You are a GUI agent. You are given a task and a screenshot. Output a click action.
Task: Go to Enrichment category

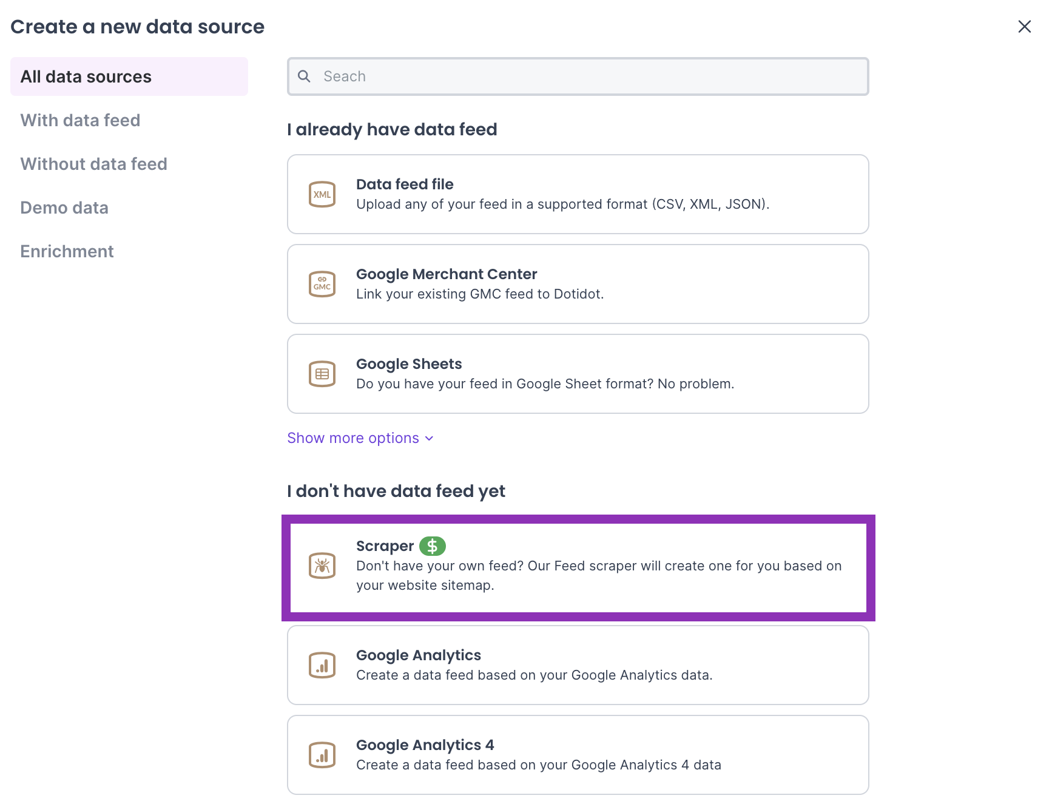67,251
